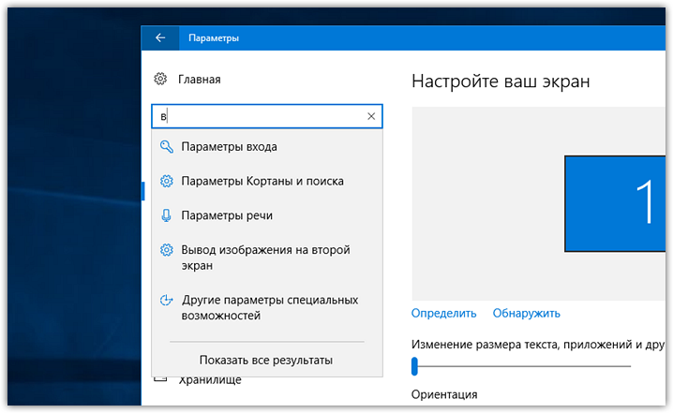
Task: Click the Настройте ваш экран heading
Action: (501, 81)
